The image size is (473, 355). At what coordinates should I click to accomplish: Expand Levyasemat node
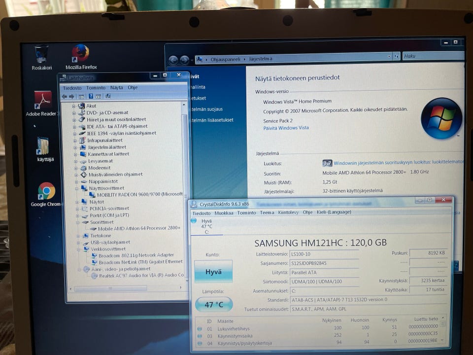tap(76, 162)
